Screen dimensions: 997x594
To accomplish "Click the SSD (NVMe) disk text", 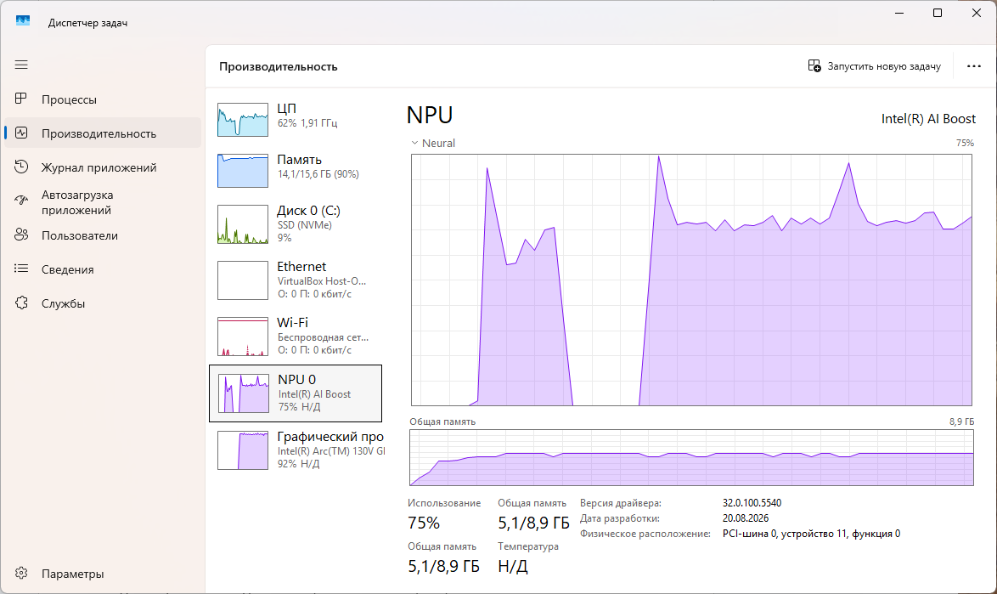I will tap(305, 224).
